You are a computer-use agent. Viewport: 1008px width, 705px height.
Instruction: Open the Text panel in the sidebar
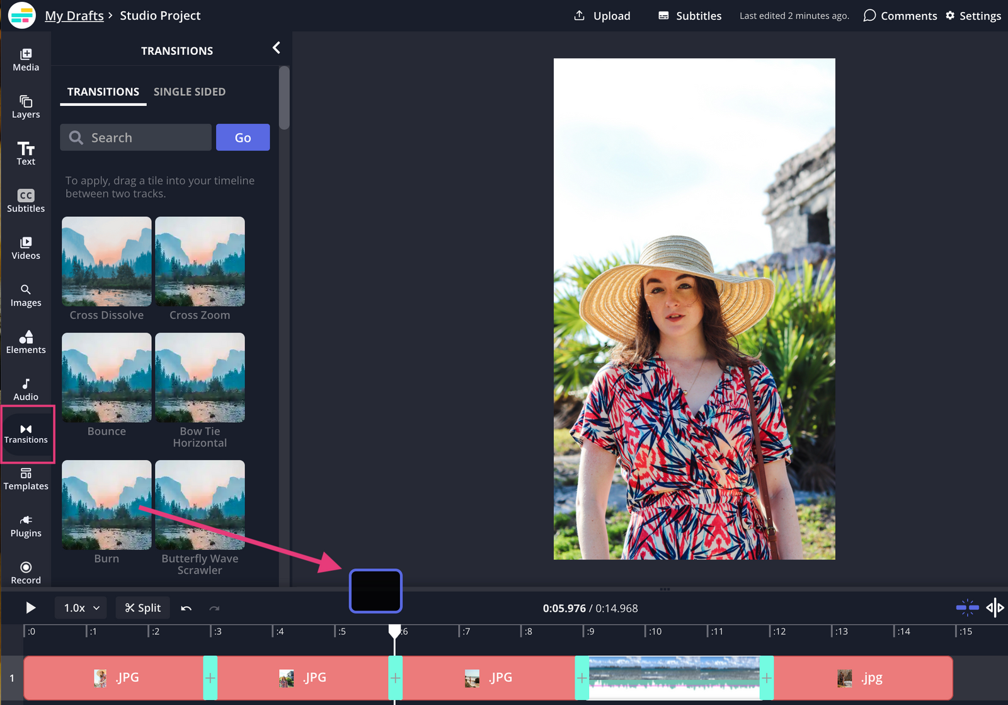(25, 153)
